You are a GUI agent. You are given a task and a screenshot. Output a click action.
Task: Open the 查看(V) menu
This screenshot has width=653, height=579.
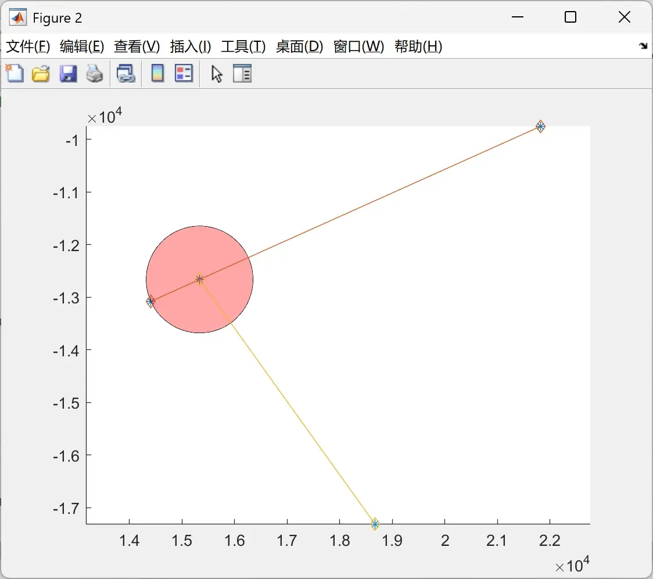point(137,47)
